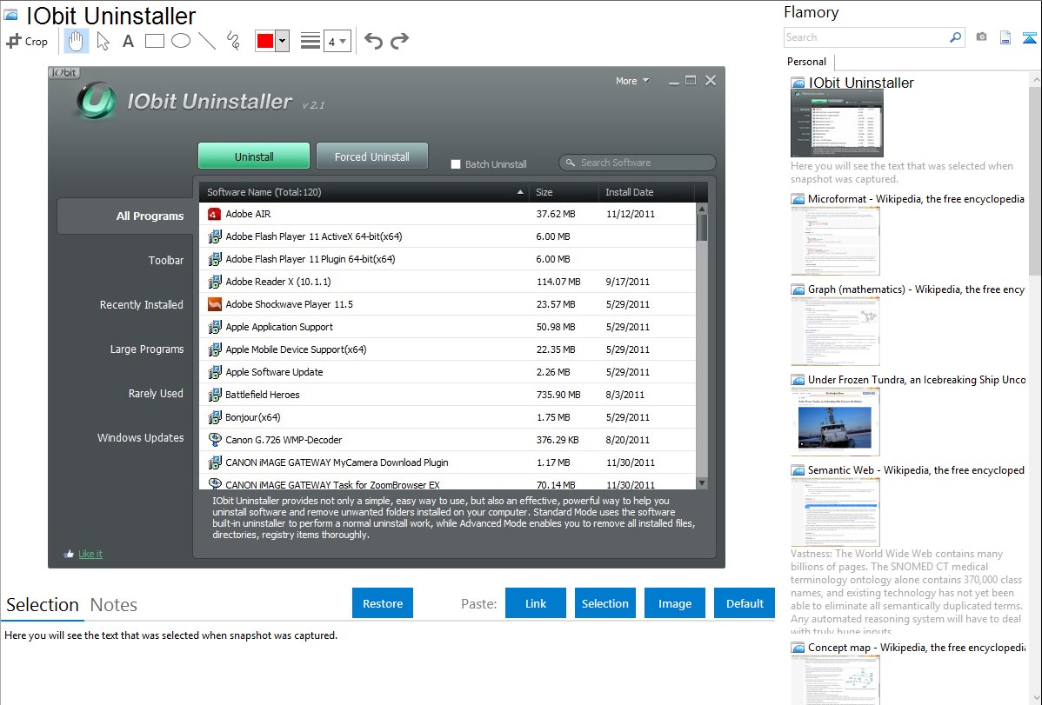Click the blue icon at top-right corner of Flamory
This screenshot has height=705, width=1042.
point(1029,37)
